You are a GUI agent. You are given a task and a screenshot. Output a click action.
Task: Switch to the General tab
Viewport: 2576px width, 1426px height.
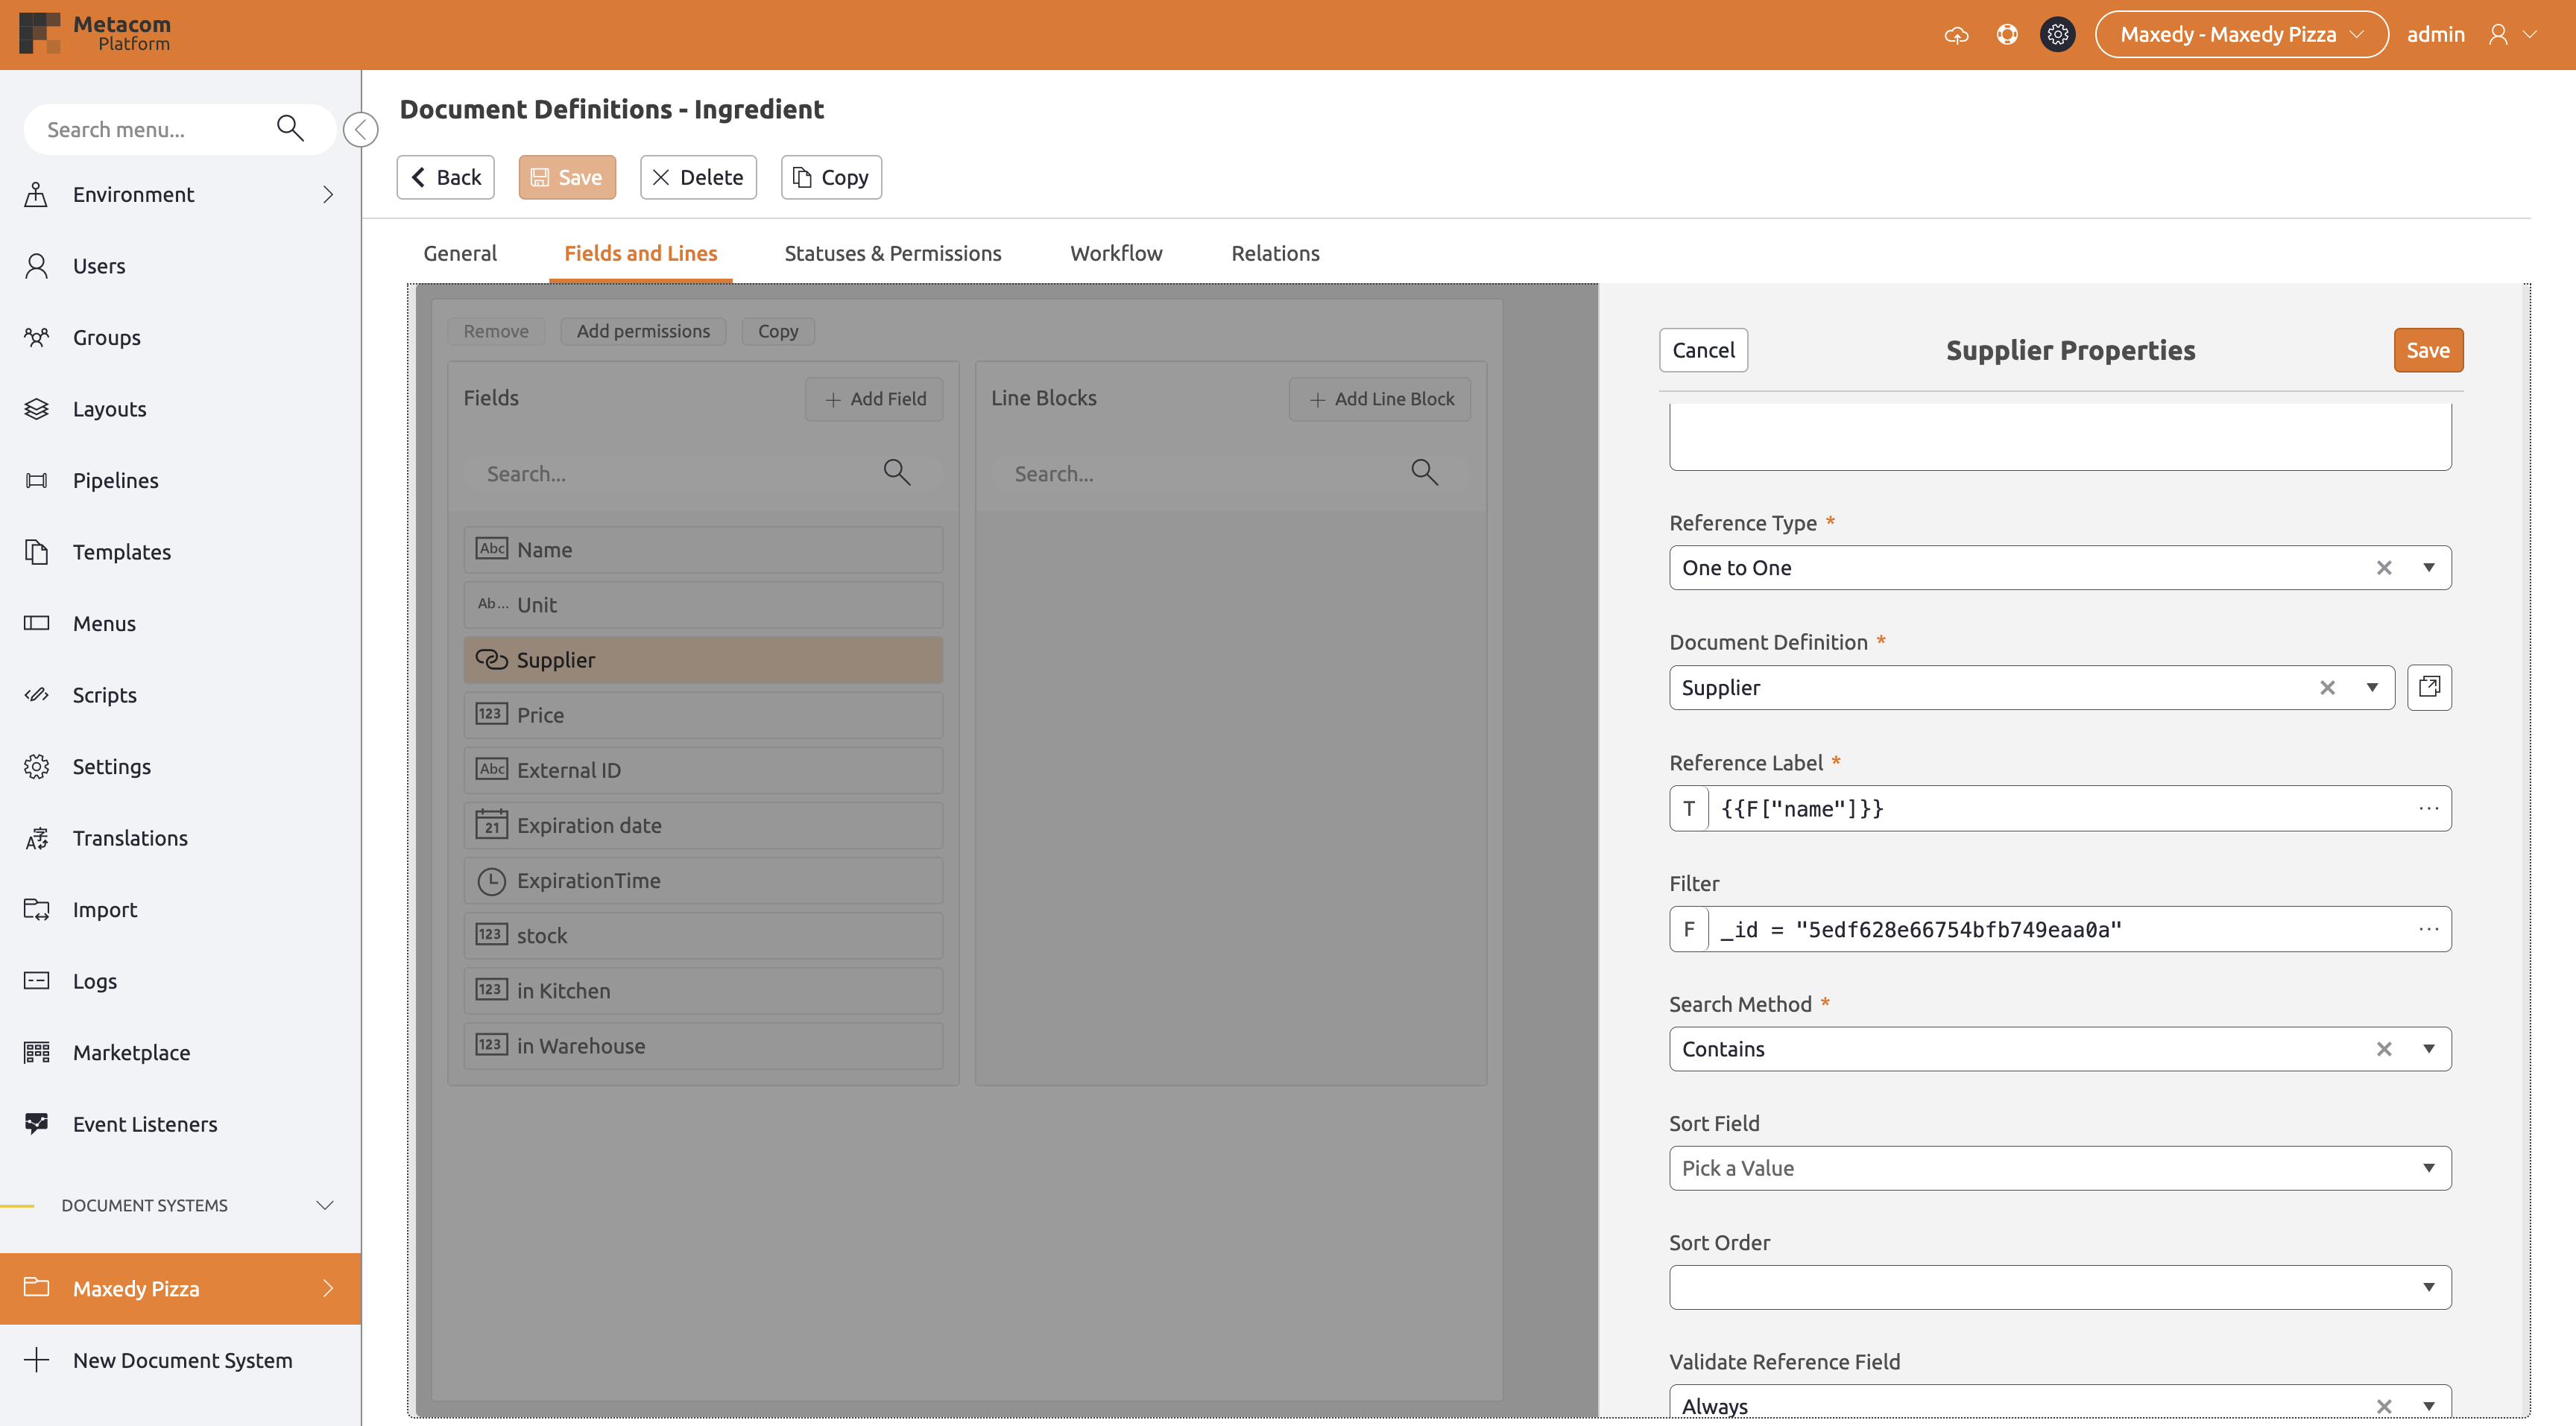460,253
